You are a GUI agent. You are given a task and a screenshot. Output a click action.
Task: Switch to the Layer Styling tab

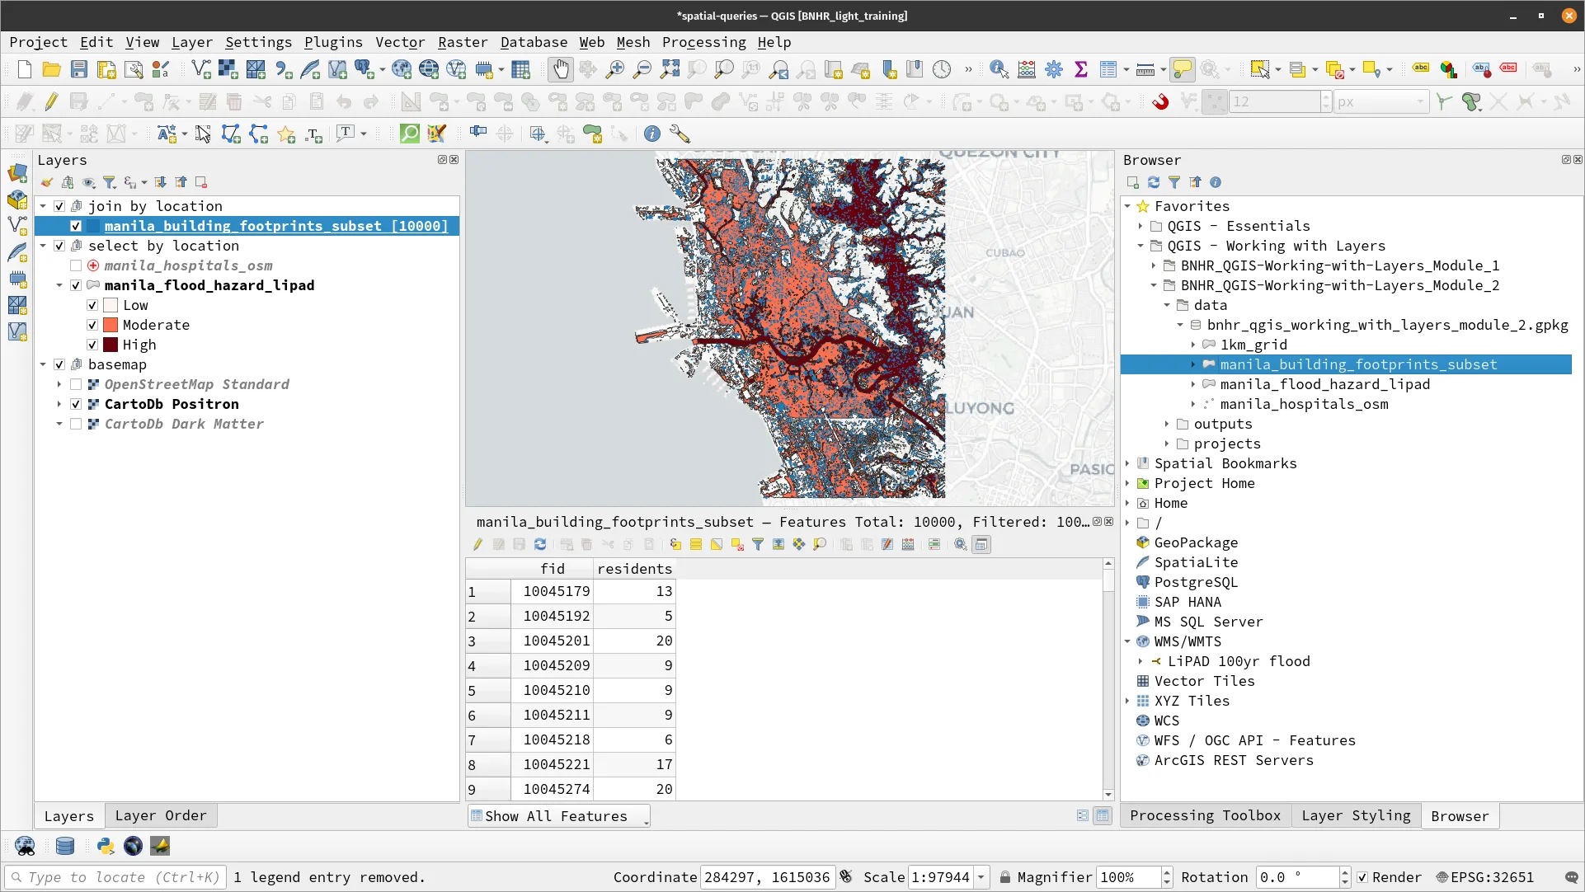coord(1356,815)
